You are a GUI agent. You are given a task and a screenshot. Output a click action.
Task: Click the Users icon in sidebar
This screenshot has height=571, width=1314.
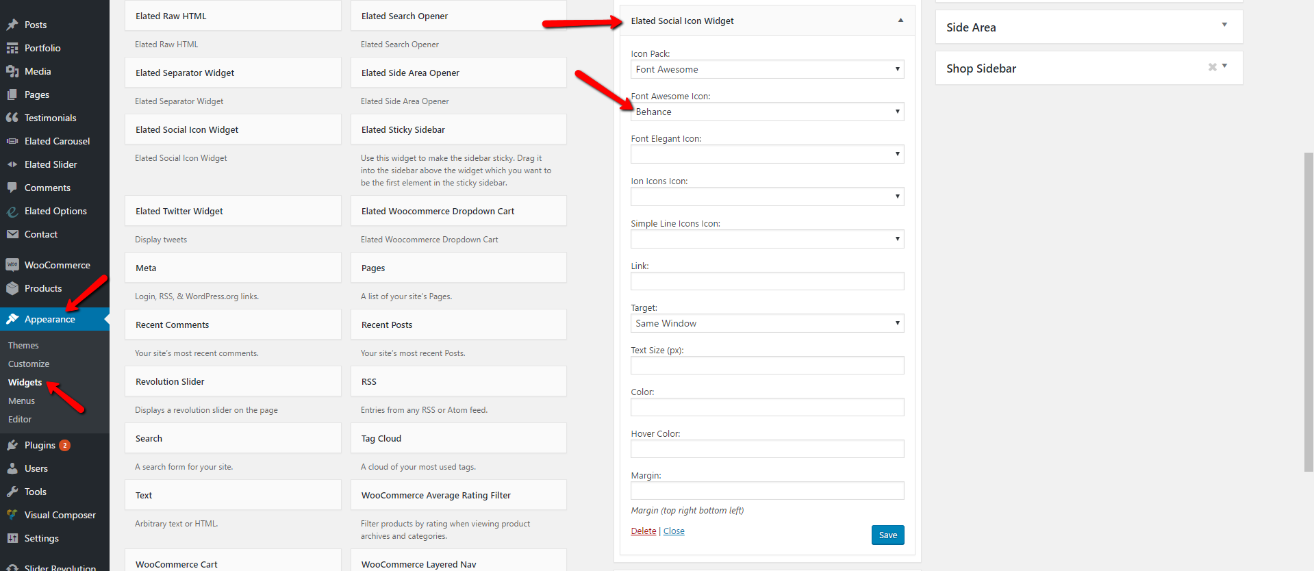click(12, 468)
